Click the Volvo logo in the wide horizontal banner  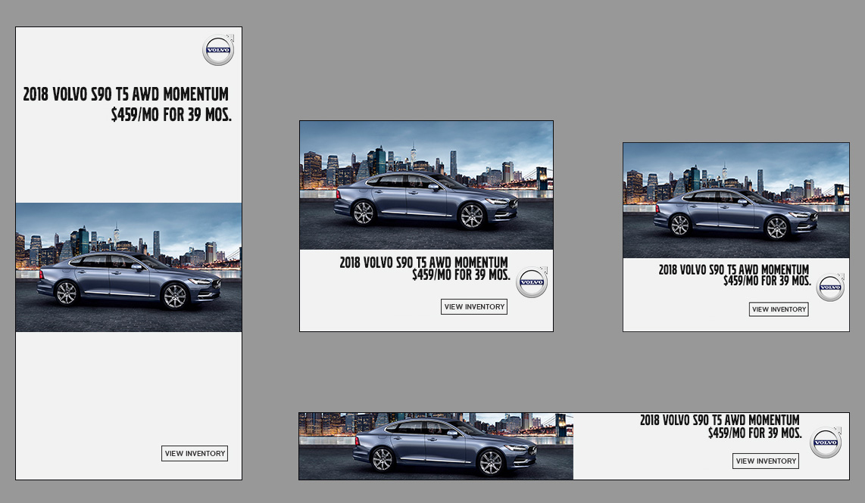click(826, 442)
